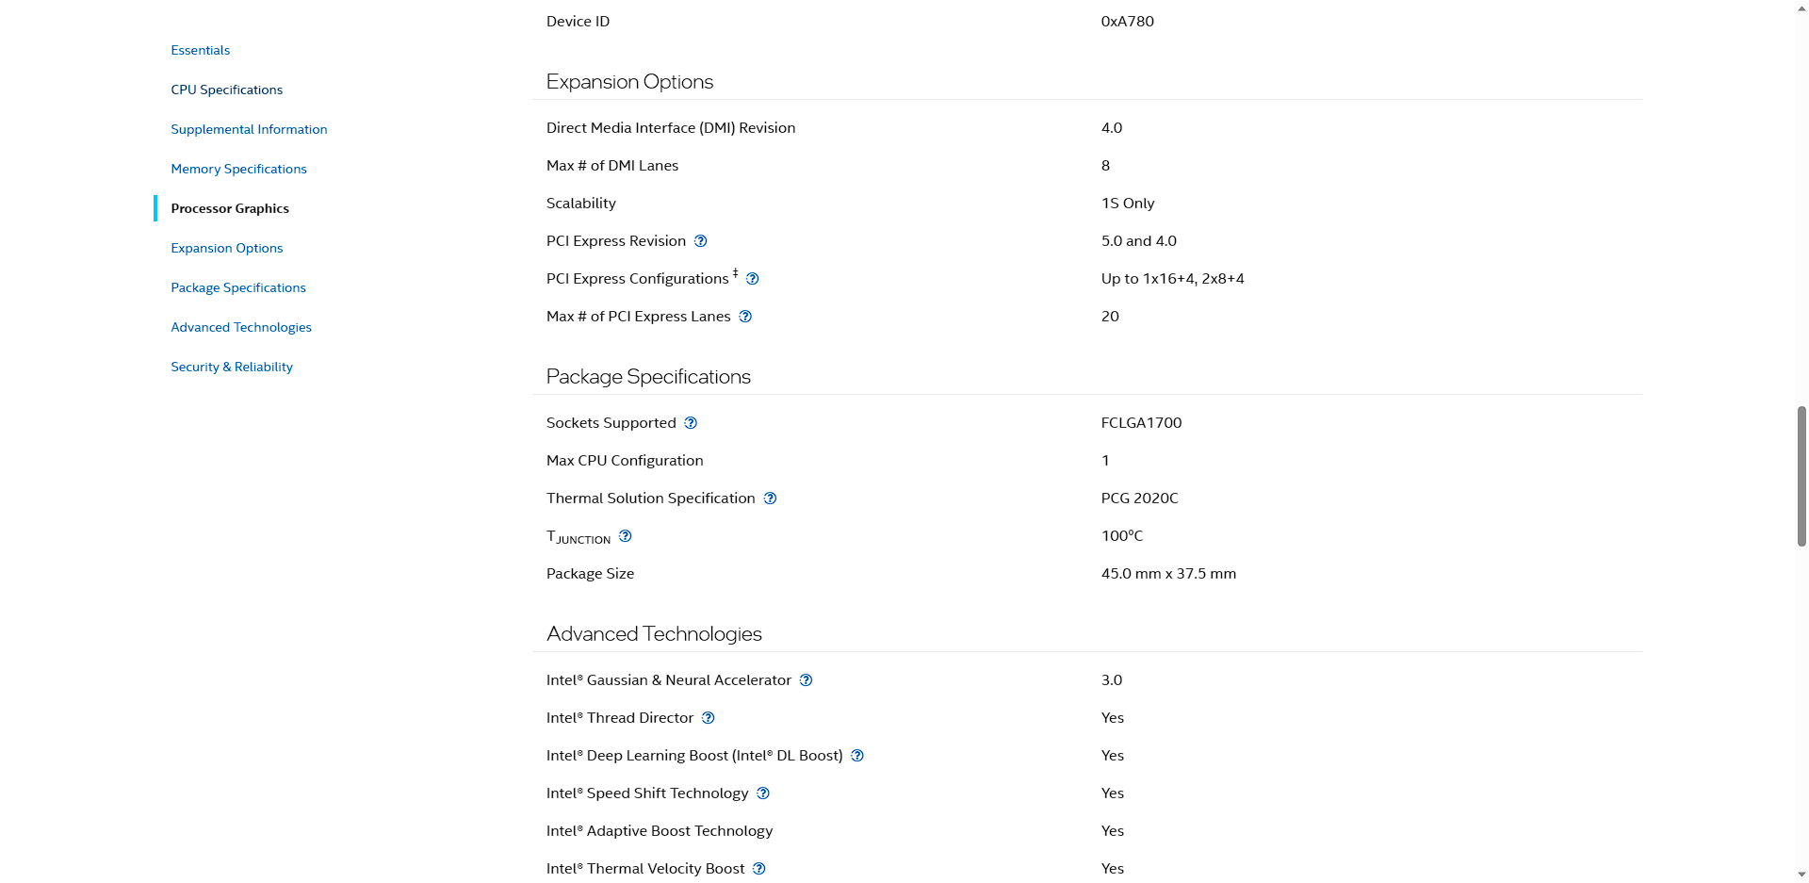Open Speed Shift Technology help icon
Image resolution: width=1809 pixels, height=883 pixels.
coord(763,793)
